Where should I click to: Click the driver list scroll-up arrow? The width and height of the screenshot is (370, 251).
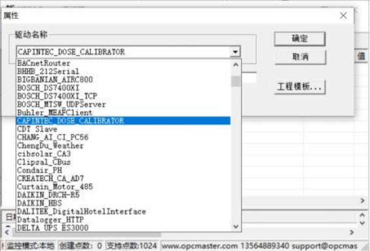(x=236, y=65)
